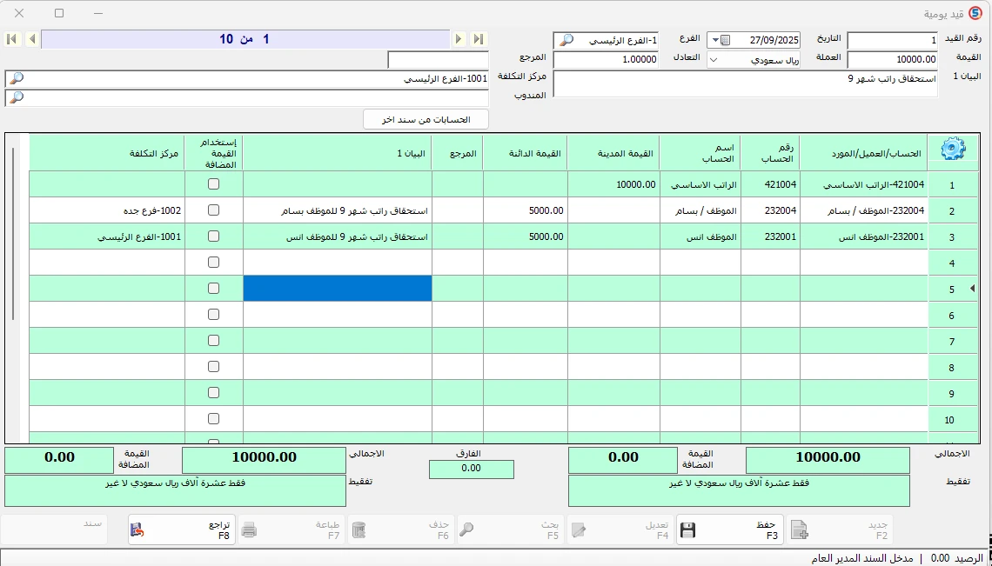Viewport: 992px width, 566px height.
Task: Click account cell 232004-الموظف / بسام
Action: [x=864, y=210]
